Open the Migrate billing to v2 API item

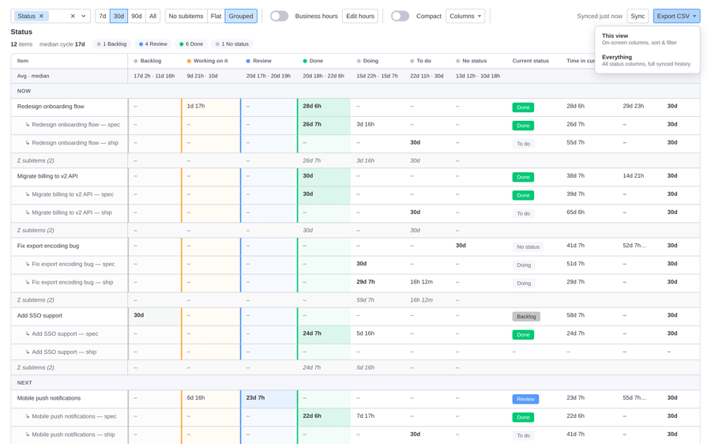[x=47, y=176]
